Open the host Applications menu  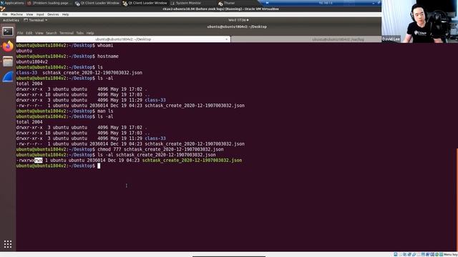12,3
